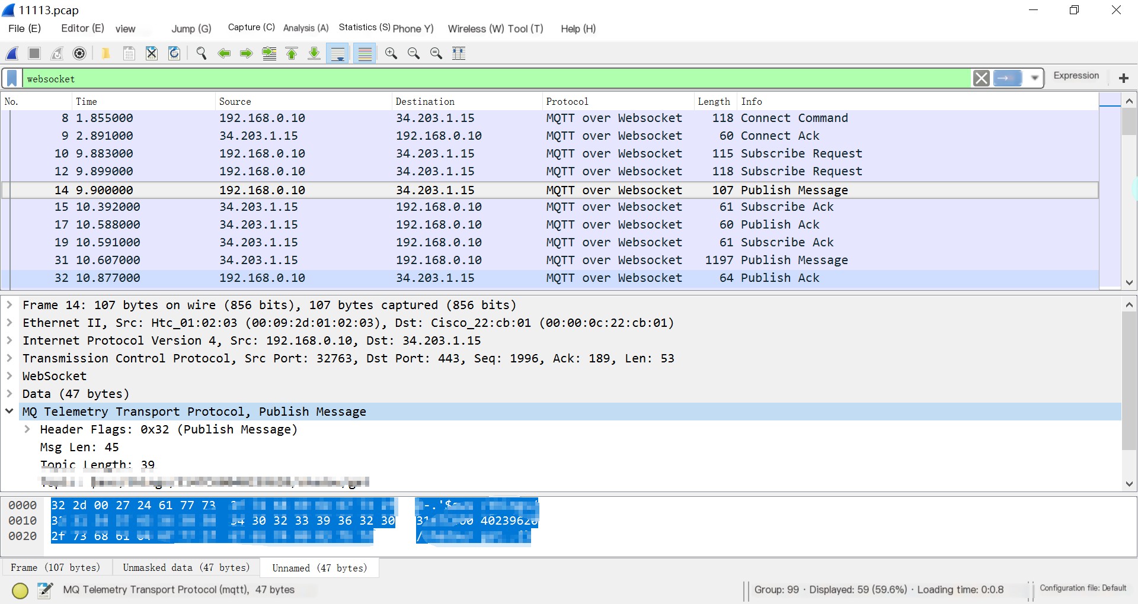The image size is (1138, 604).
Task: Reload the capture file icon
Action: [x=174, y=53]
